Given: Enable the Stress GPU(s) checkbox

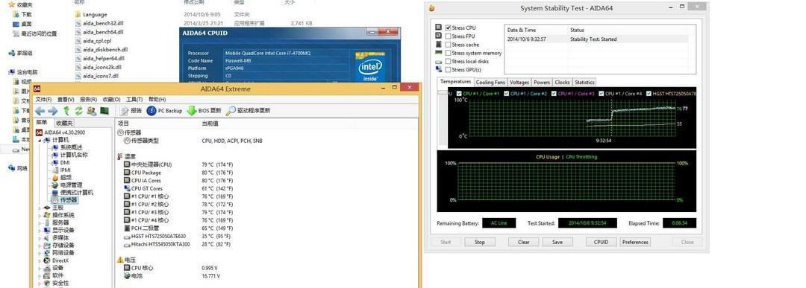Looking at the screenshot, I should (x=449, y=70).
